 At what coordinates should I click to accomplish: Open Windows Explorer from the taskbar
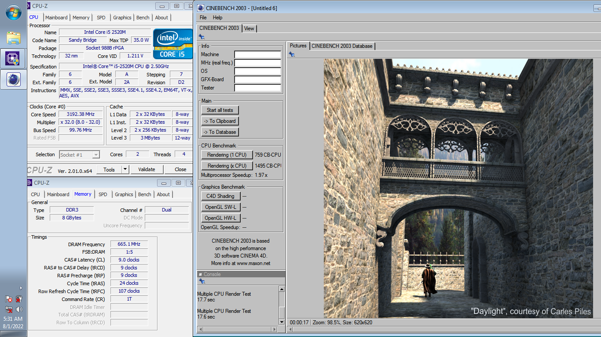(x=13, y=37)
